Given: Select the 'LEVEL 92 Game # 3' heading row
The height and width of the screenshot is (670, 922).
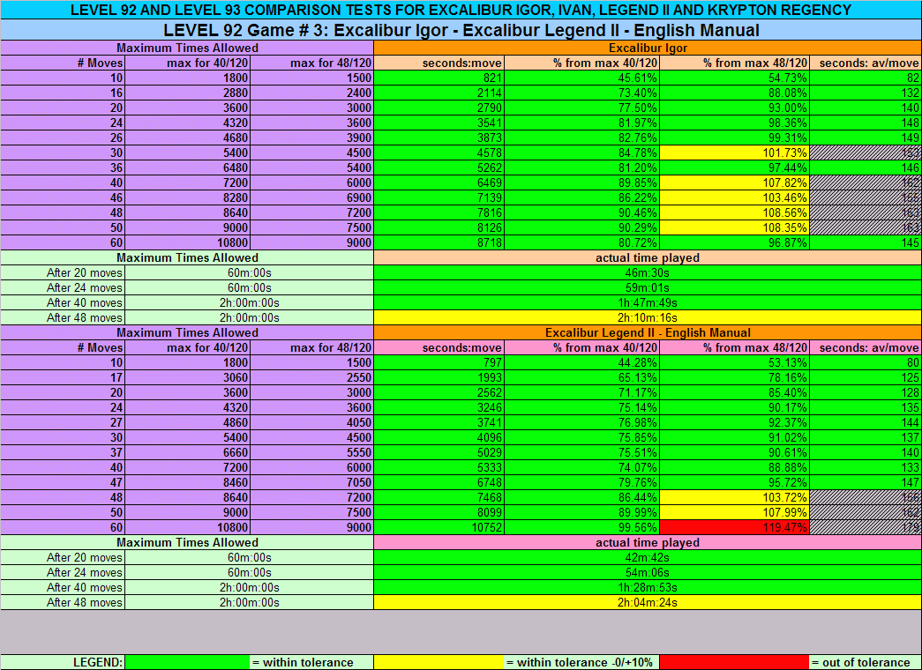Looking at the screenshot, I should click(x=461, y=30).
